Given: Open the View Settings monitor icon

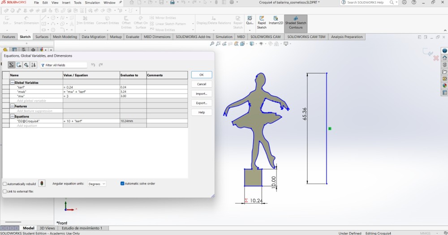Looking at the screenshot, I should coord(286,44).
